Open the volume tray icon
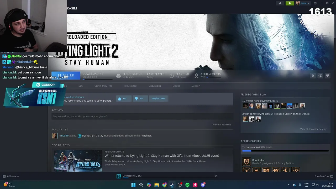 (317, 185)
